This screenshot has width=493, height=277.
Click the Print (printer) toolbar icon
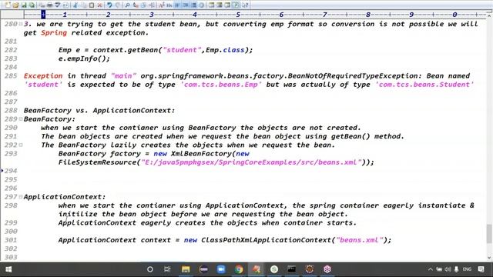tap(50, 5)
